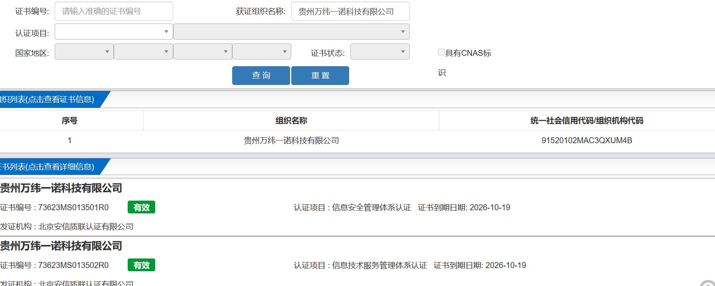Click the 组织名称 column header

(291, 120)
